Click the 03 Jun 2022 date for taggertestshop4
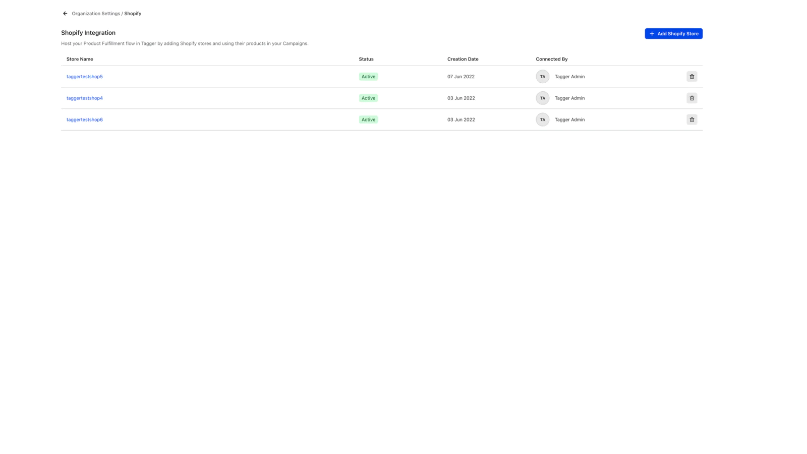The width and height of the screenshot is (807, 454). 461,98
